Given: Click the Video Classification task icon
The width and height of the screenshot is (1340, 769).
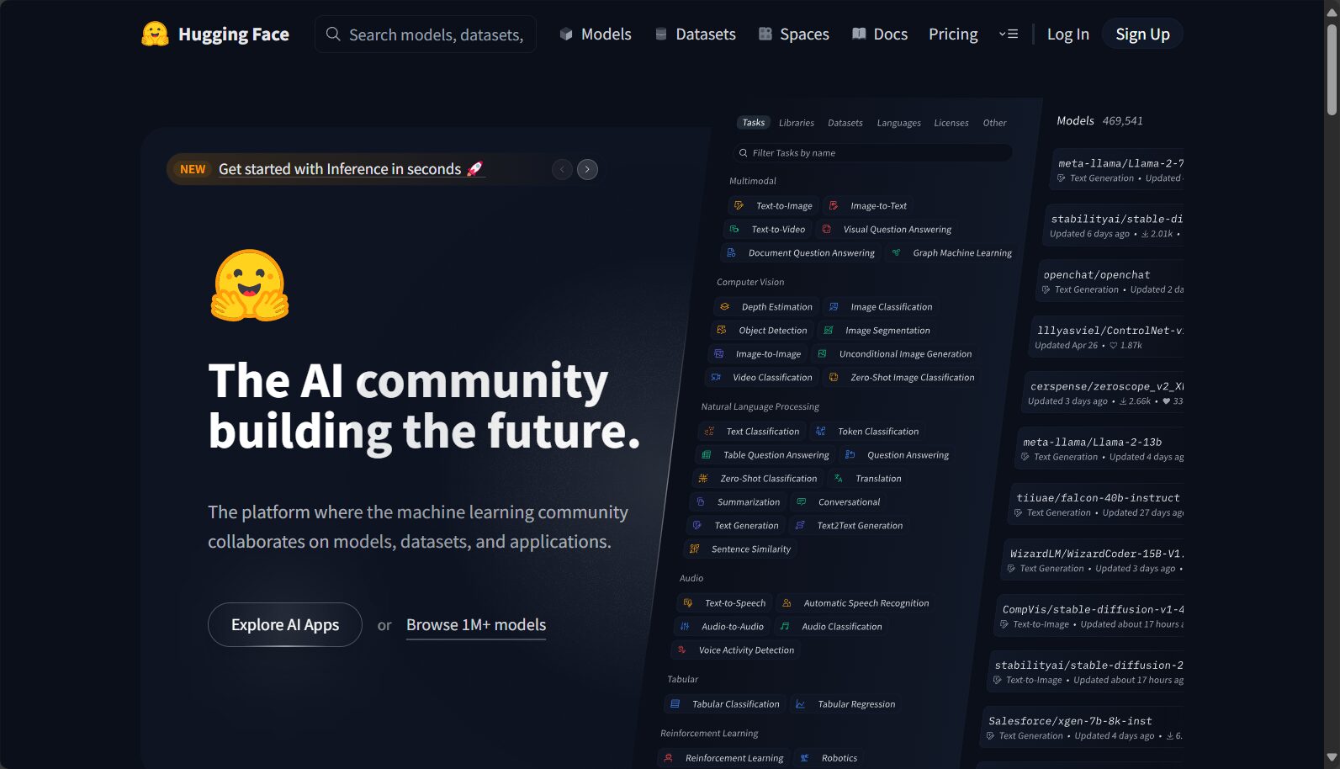Looking at the screenshot, I should pos(716,377).
